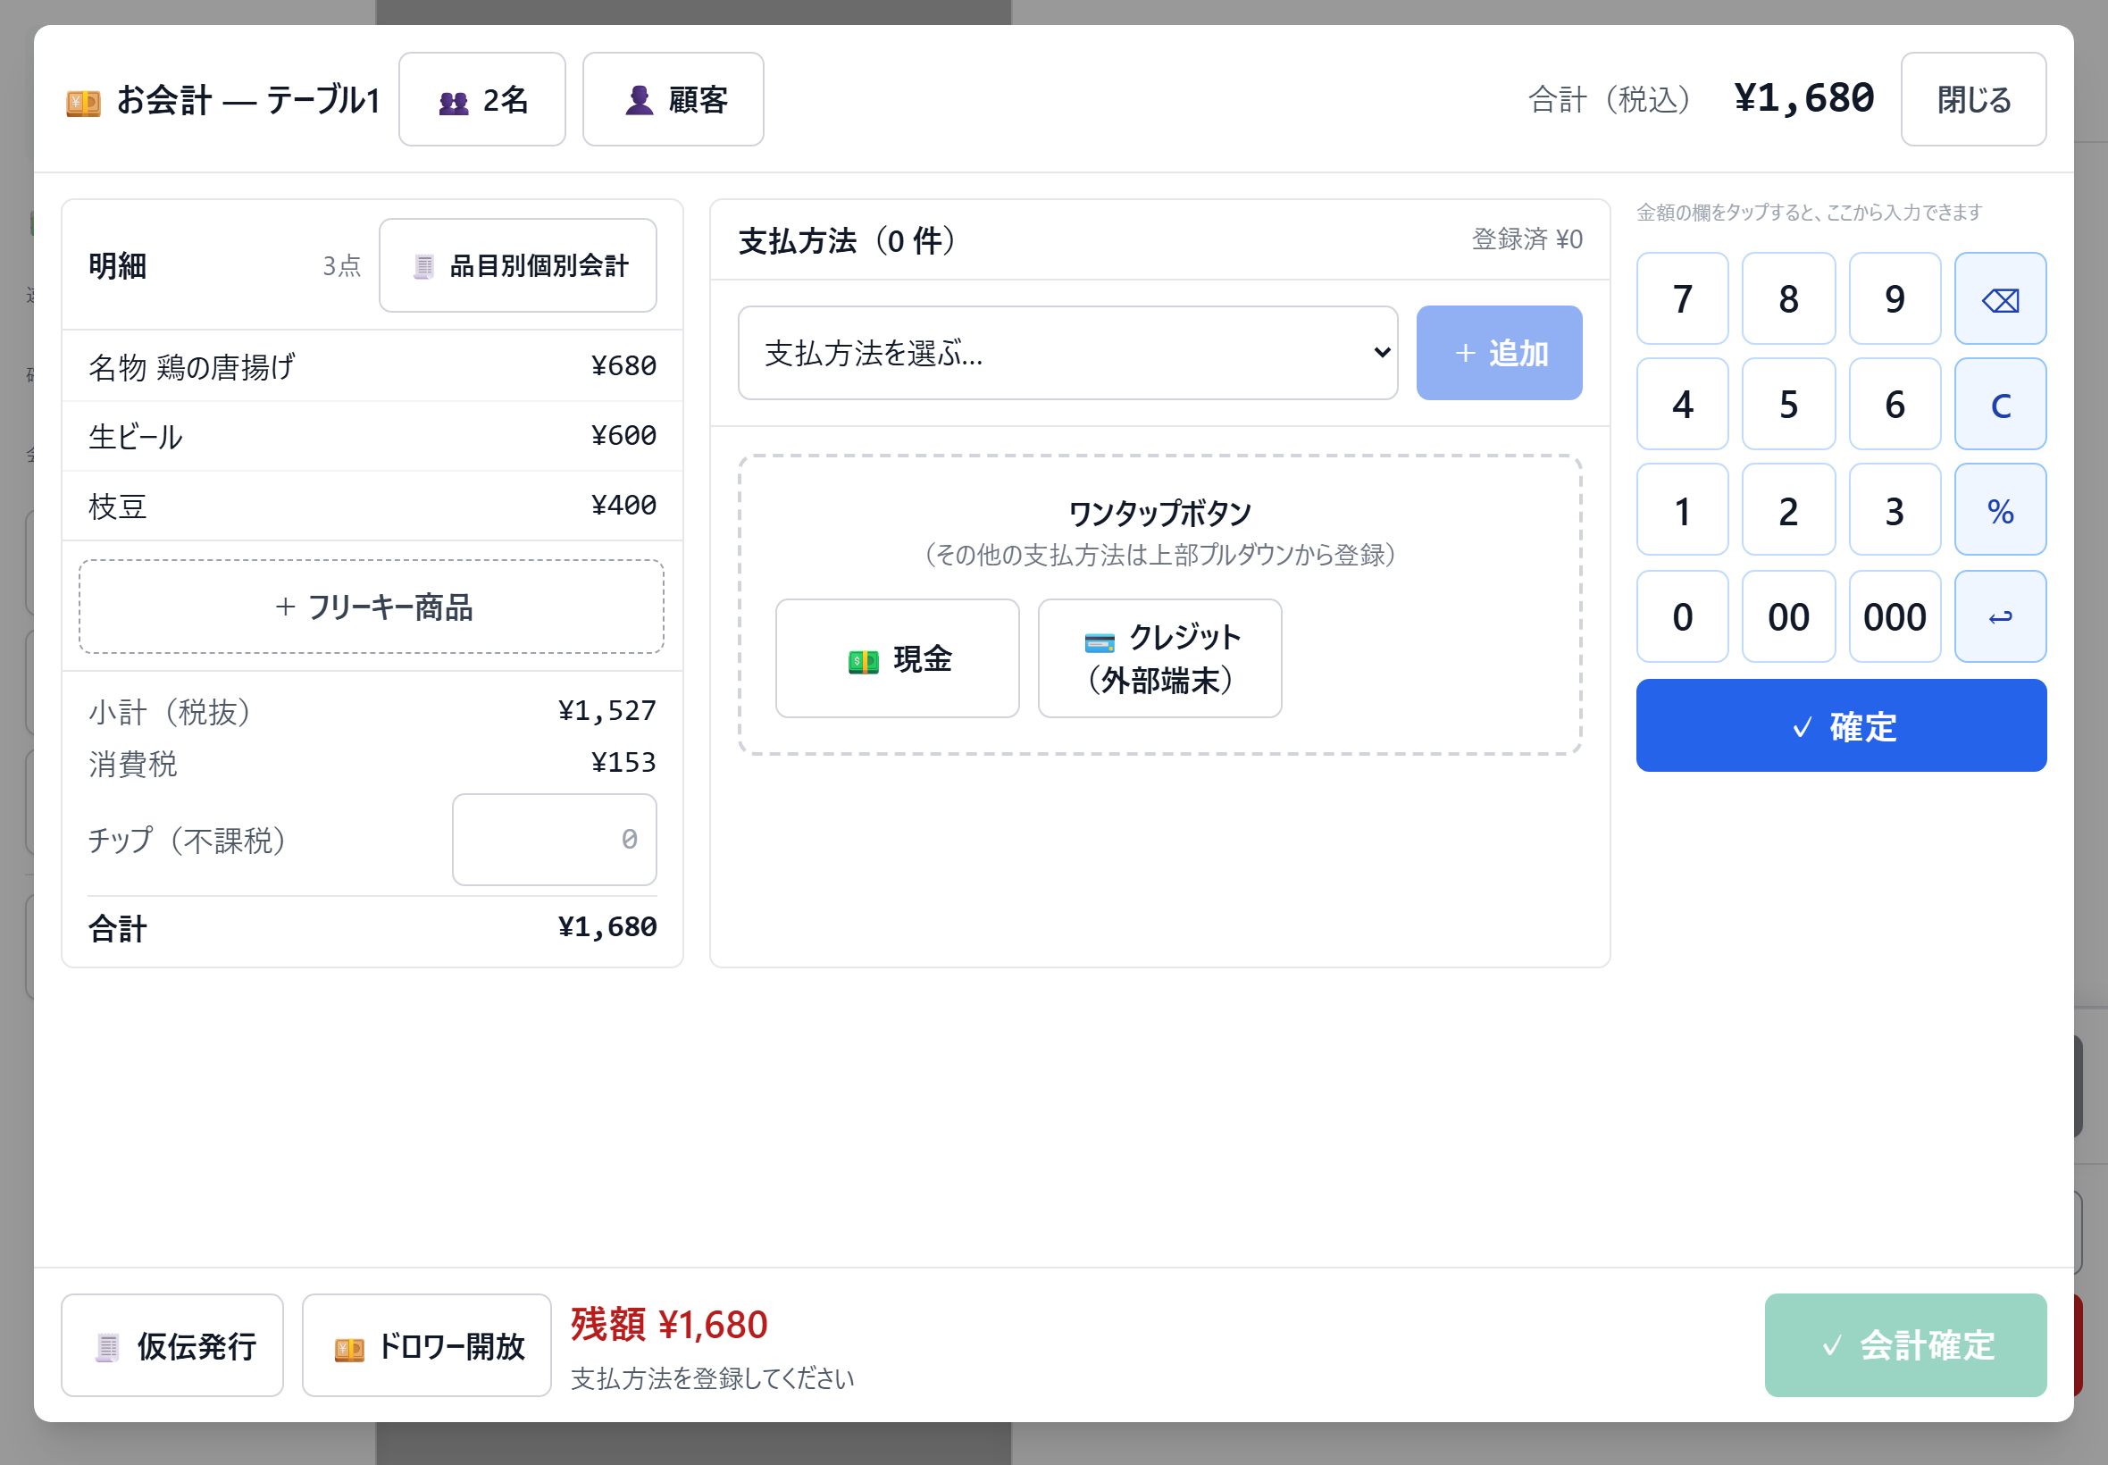Tap keypad digit 4
The height and width of the screenshot is (1465, 2108).
[x=1682, y=405]
